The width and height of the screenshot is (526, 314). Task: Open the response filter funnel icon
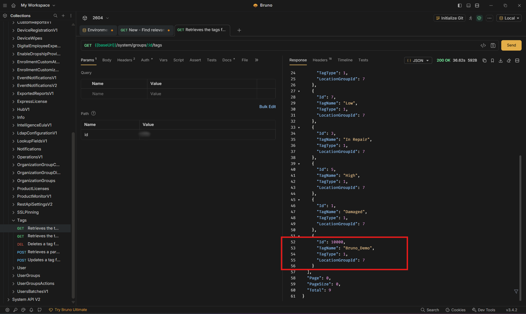516,291
